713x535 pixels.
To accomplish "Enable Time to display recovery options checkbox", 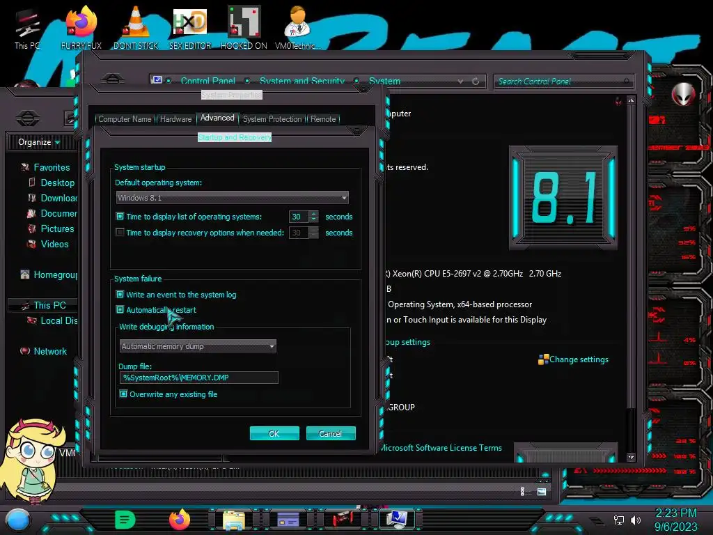I will coord(120,233).
